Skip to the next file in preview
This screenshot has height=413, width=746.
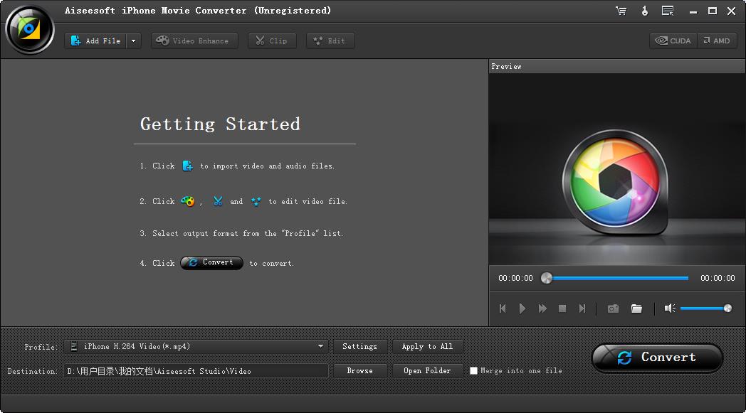tap(582, 309)
